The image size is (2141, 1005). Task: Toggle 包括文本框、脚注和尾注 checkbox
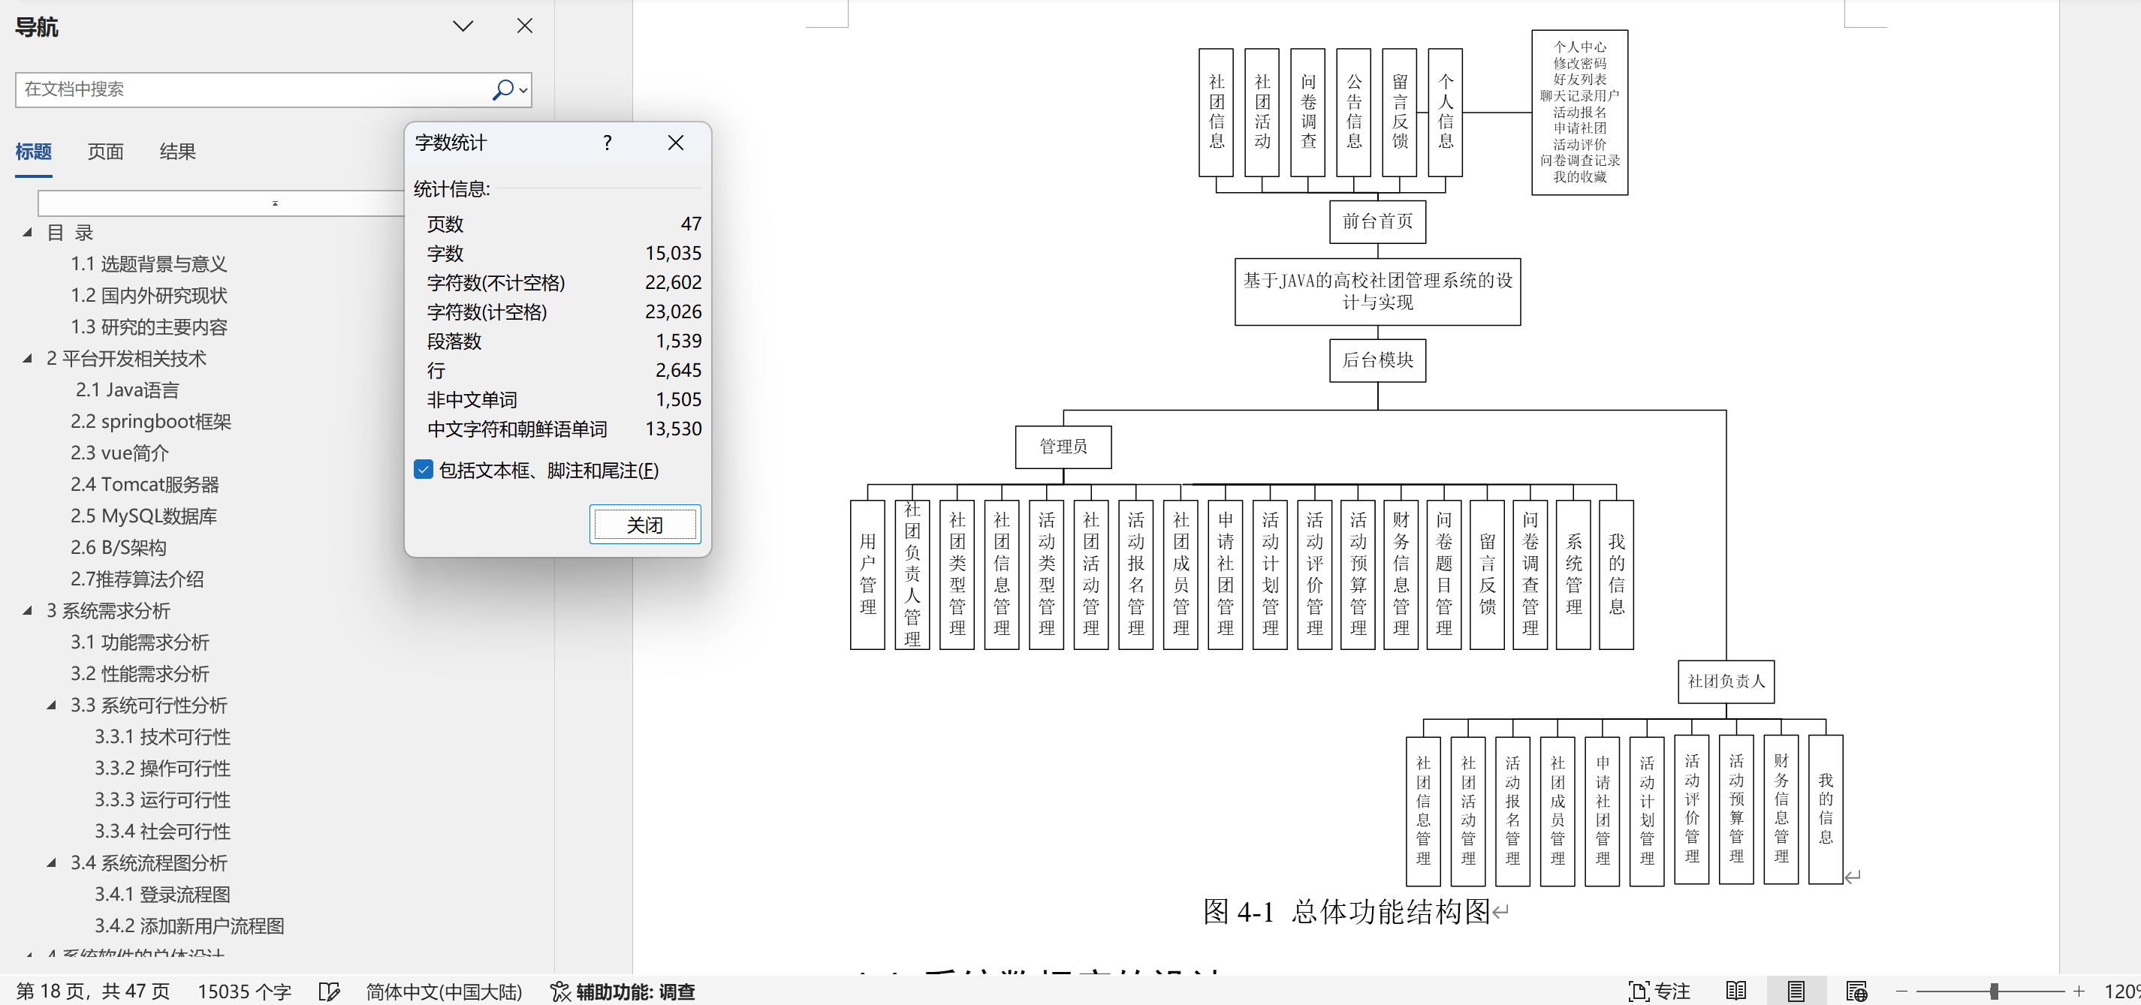click(x=423, y=470)
